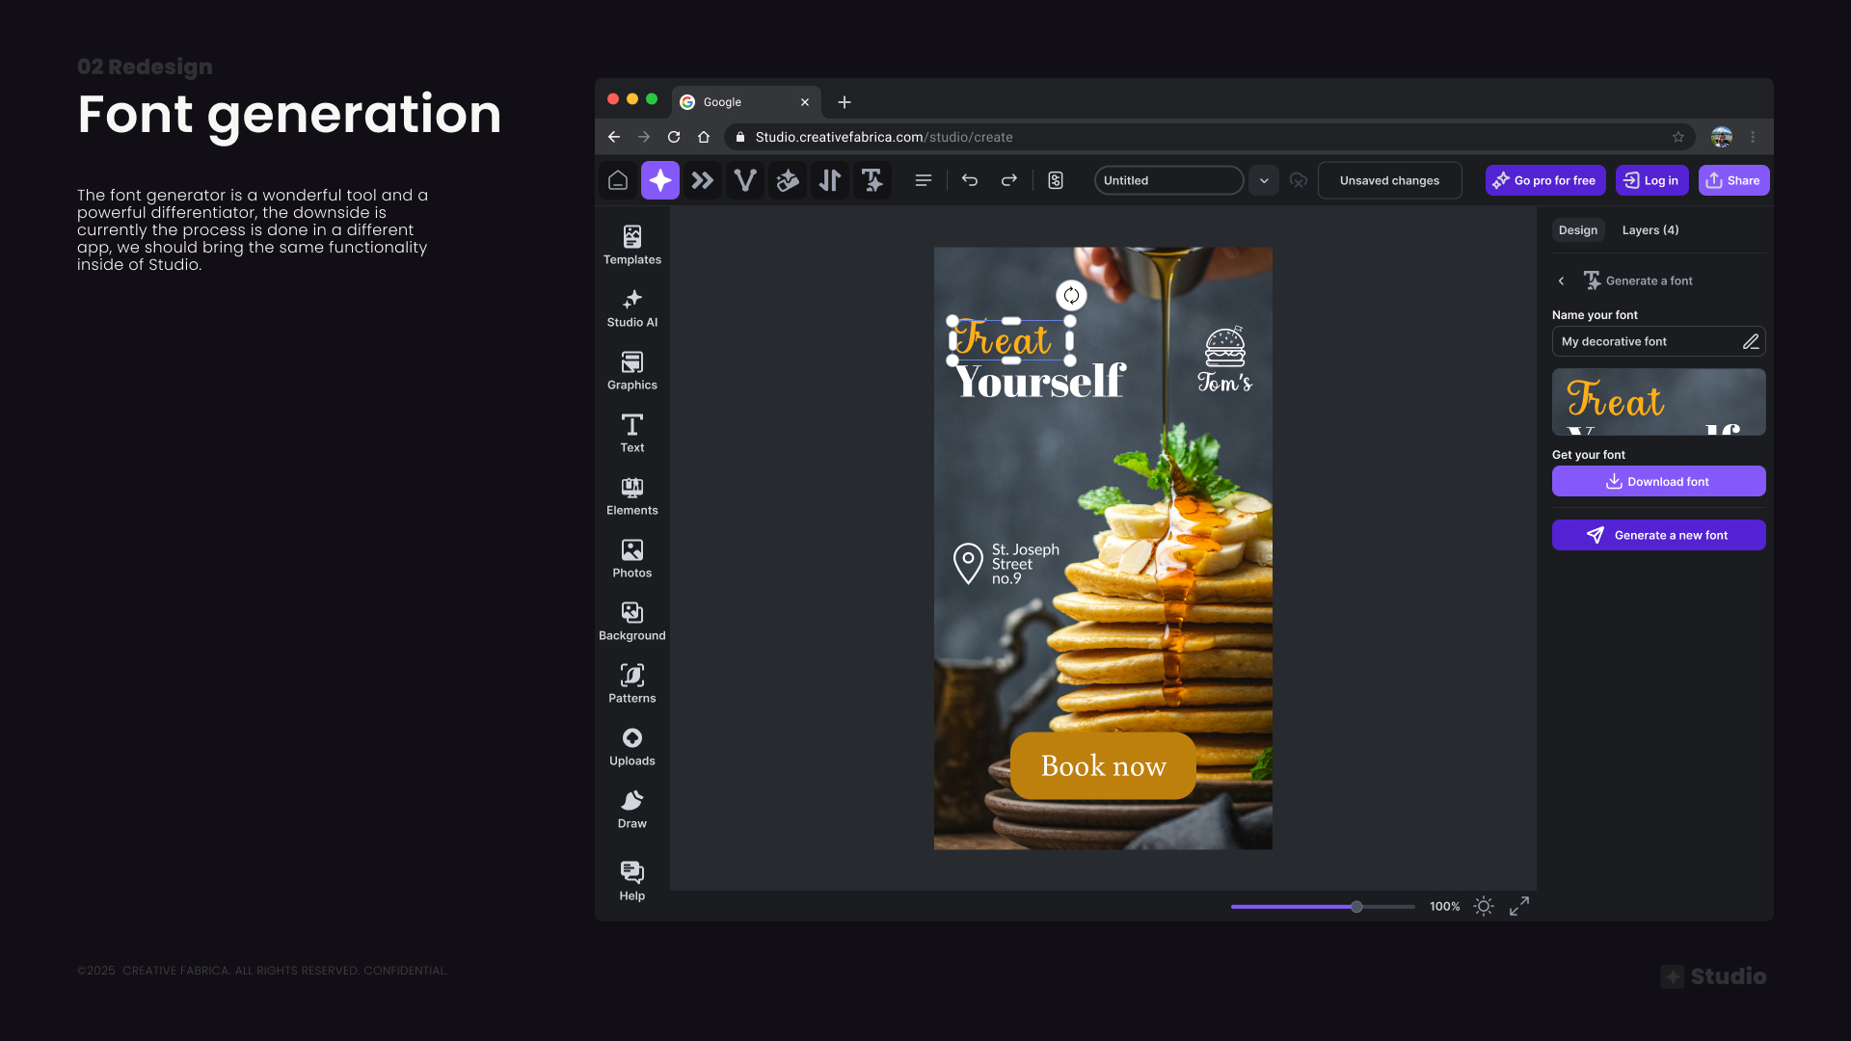This screenshot has height=1041, width=1851.
Task: Open the Text tool panel
Action: click(x=631, y=433)
